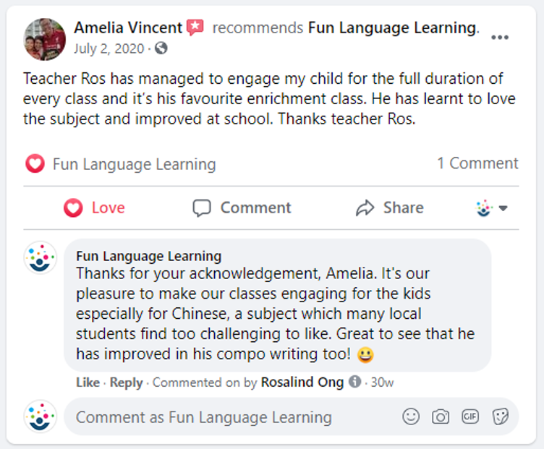Open Amelia Vincent's profile name link
Viewport: 544px width, 449px height.
[128, 28]
